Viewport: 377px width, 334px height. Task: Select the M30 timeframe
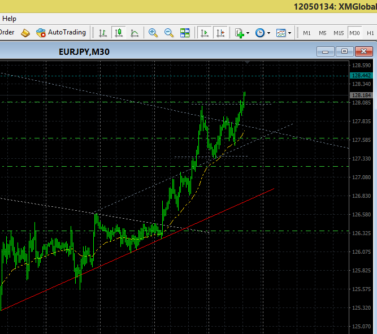pyautogui.click(x=354, y=33)
